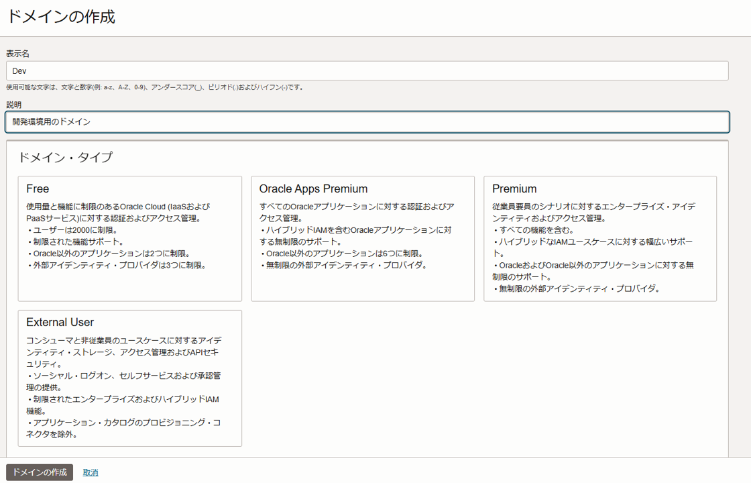Screen dimensions: 751x483
Task: Click the Oracle以外のアプリケーションは2つに制限 line
Action: pos(110,254)
